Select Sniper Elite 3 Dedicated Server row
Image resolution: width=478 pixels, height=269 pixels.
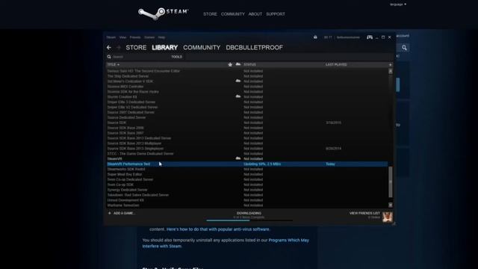point(247,102)
